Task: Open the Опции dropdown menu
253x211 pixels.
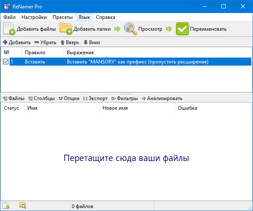Action: [x=69, y=98]
